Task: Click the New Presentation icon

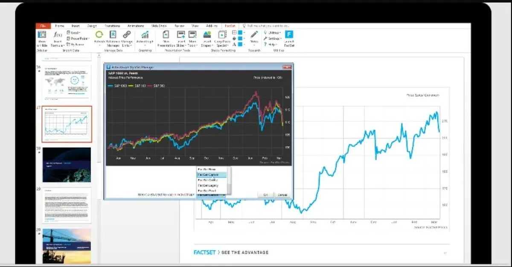Action: coord(166,35)
